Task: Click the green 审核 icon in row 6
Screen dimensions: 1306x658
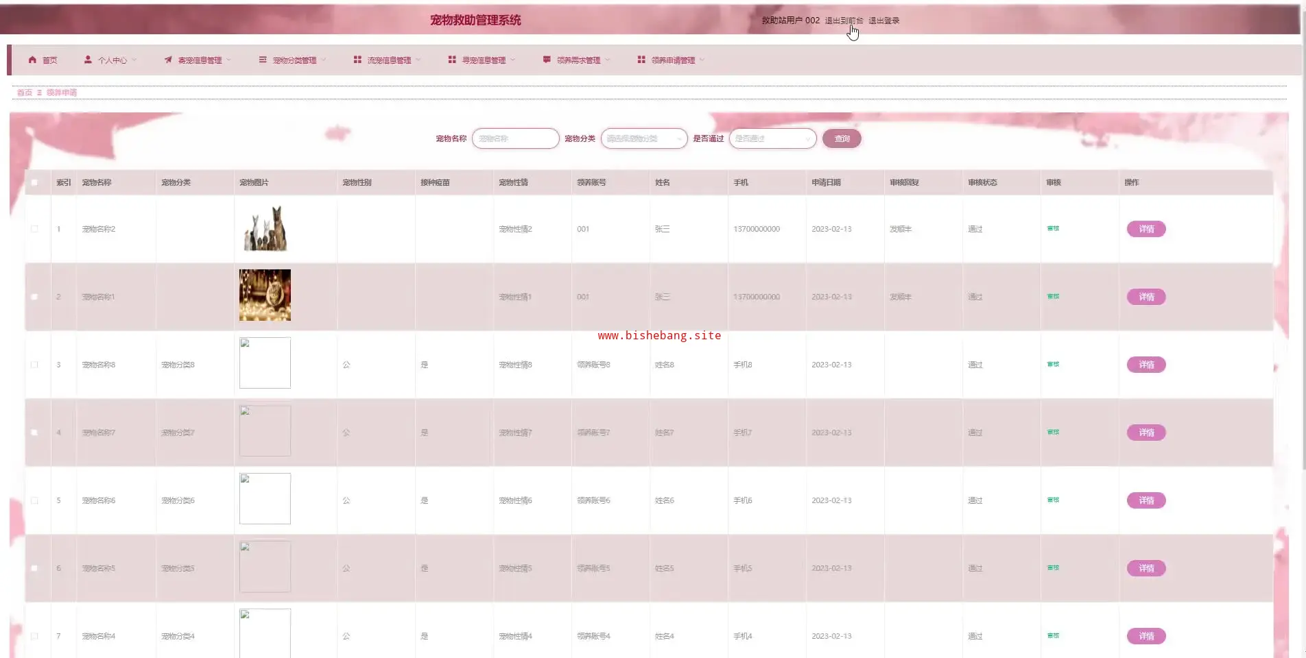Action: click(x=1053, y=568)
